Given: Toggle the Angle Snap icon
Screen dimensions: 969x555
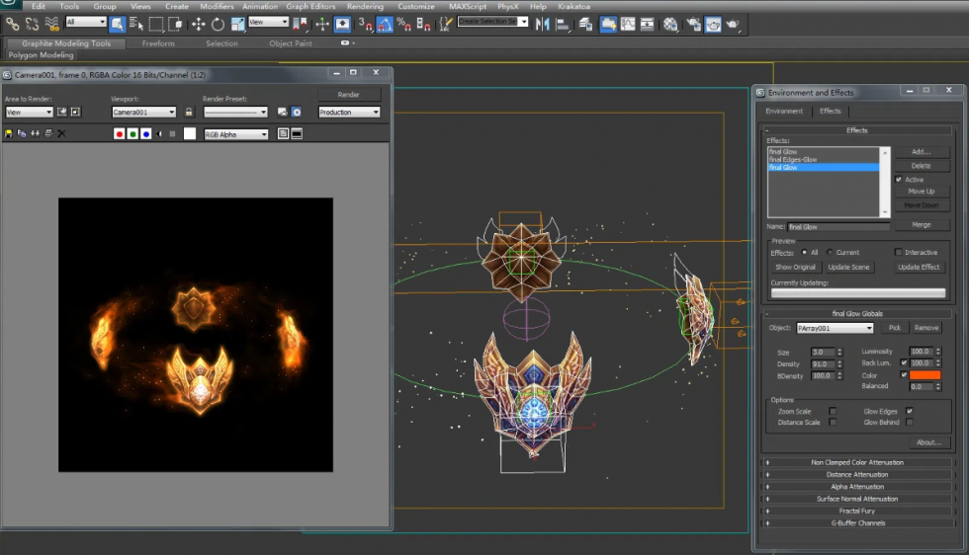Looking at the screenshot, I should coord(385,24).
